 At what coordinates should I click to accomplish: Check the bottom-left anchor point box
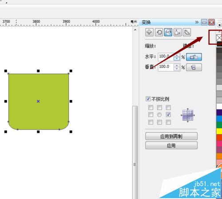[x=151, y=122]
